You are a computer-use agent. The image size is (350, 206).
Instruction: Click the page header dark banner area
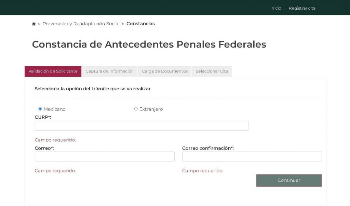point(137,8)
